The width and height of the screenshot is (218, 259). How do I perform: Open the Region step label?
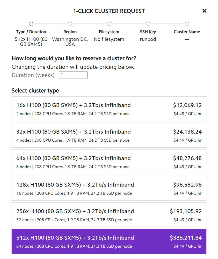coord(70,32)
